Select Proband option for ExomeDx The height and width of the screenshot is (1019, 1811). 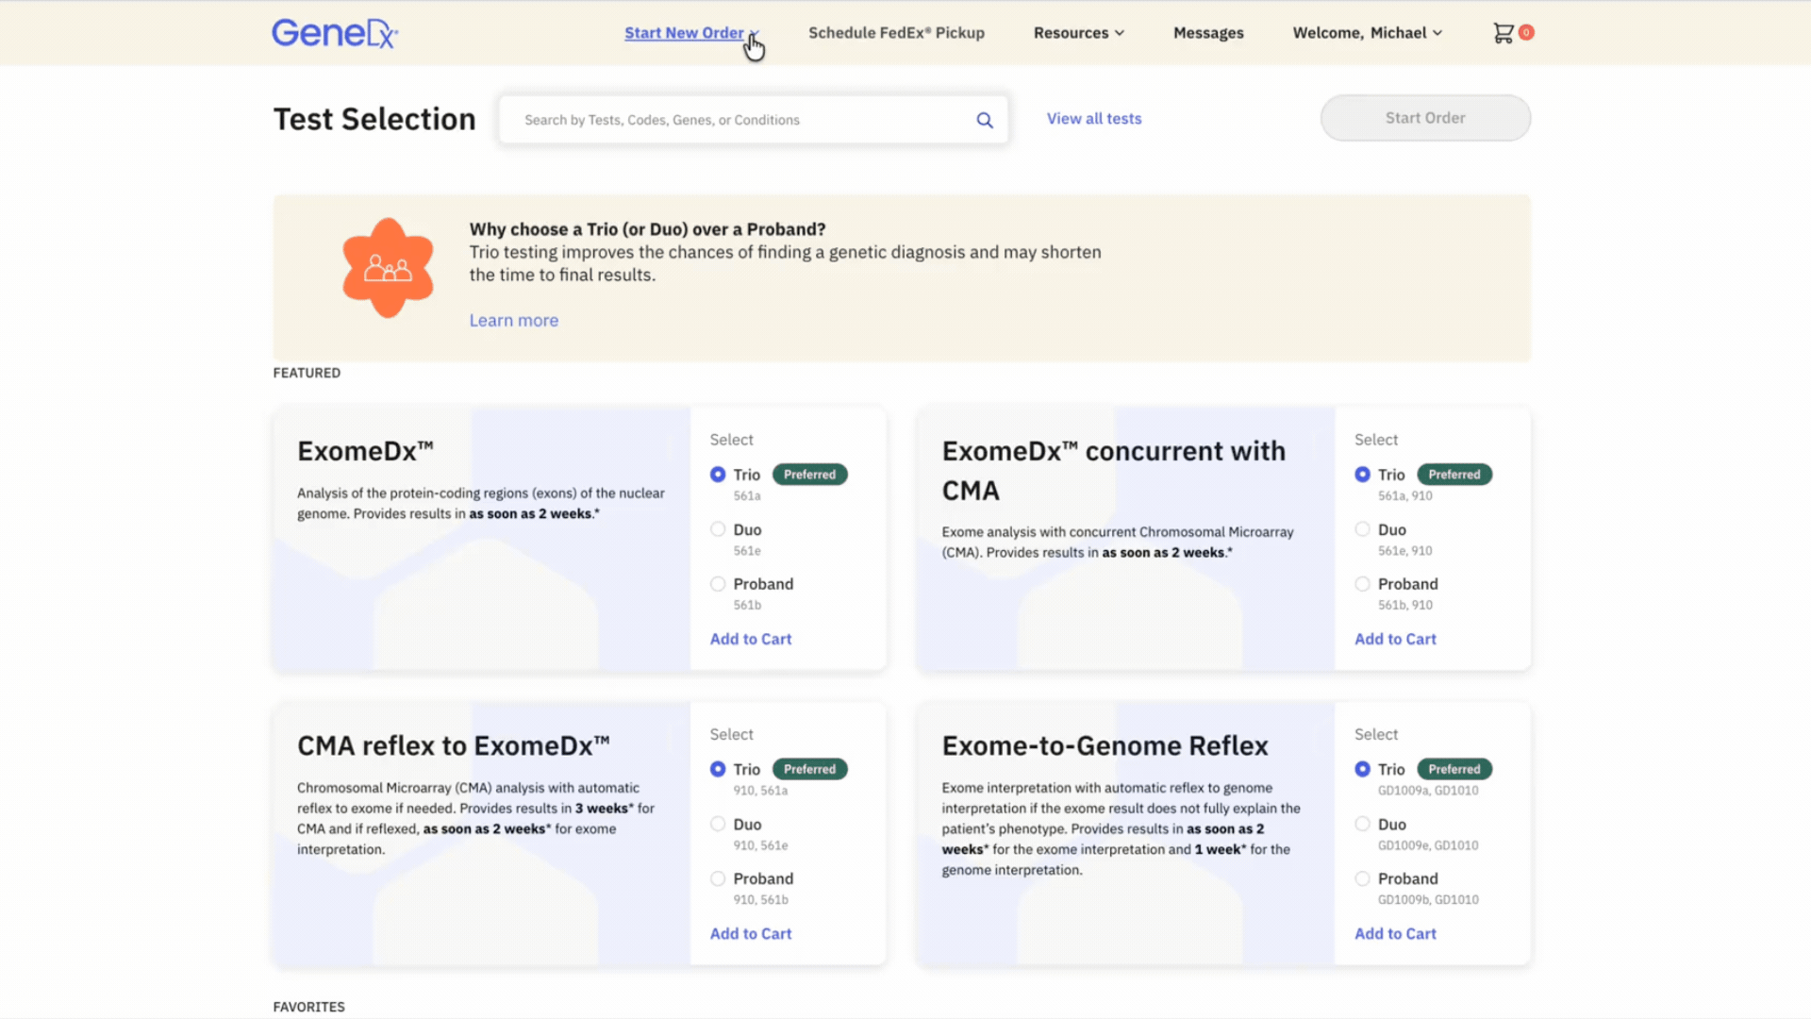pyautogui.click(x=718, y=584)
